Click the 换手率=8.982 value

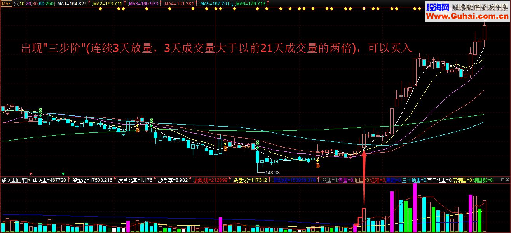tap(173, 180)
